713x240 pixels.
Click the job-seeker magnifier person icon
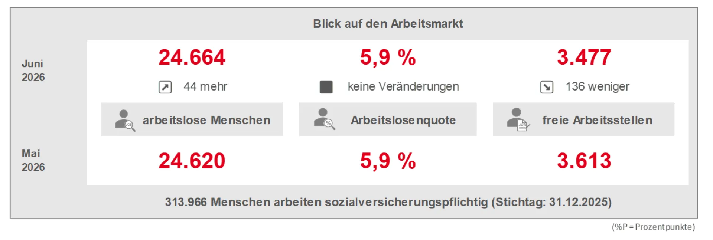125,120
